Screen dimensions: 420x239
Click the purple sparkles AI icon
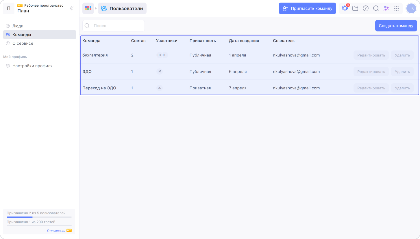point(386,8)
